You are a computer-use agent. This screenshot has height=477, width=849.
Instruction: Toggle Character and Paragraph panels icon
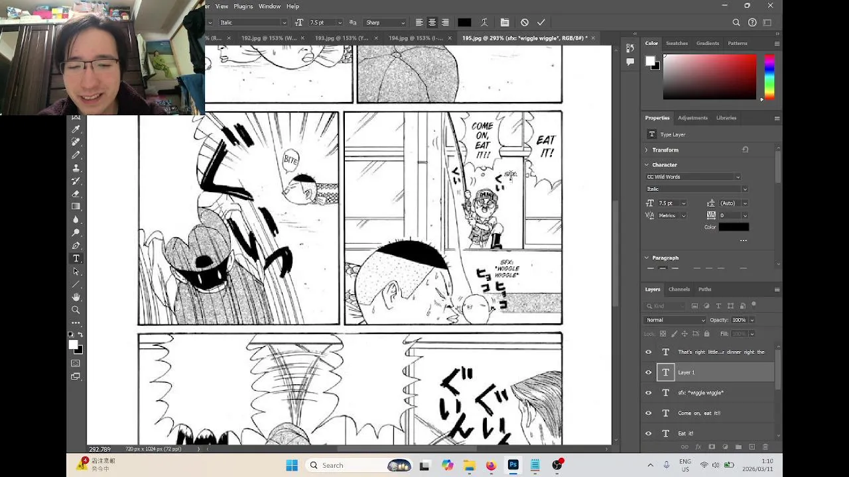[x=505, y=23]
